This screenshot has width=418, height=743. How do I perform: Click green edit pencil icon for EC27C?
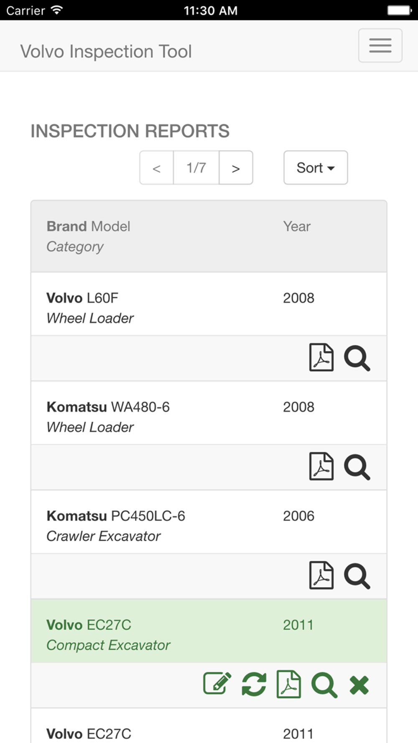[217, 684]
